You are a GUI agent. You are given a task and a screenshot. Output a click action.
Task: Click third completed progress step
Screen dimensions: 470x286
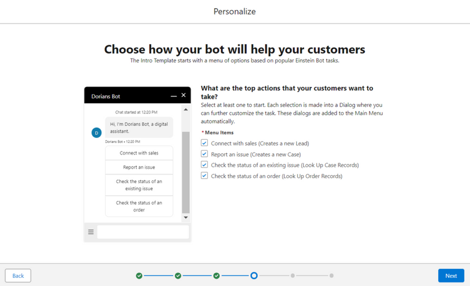[x=216, y=275]
